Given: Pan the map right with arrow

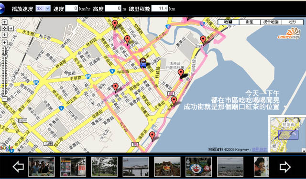Looking at the screenshot, I should pyautogui.click(x=11, y=28).
